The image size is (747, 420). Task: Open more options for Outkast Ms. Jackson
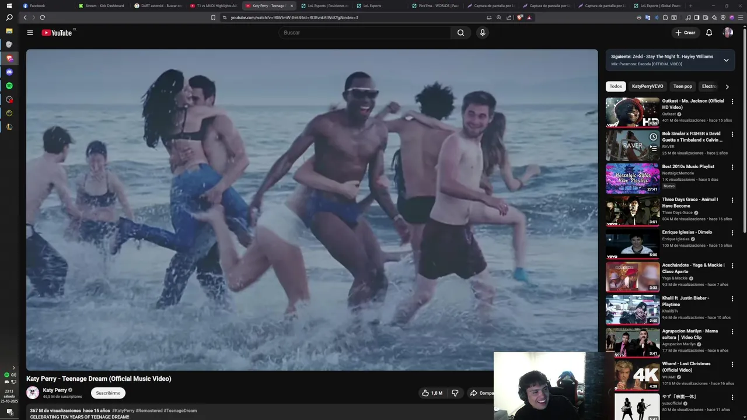pos(732,101)
